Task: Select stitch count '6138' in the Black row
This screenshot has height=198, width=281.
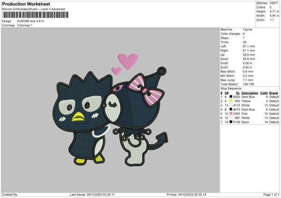Action: click(x=237, y=122)
